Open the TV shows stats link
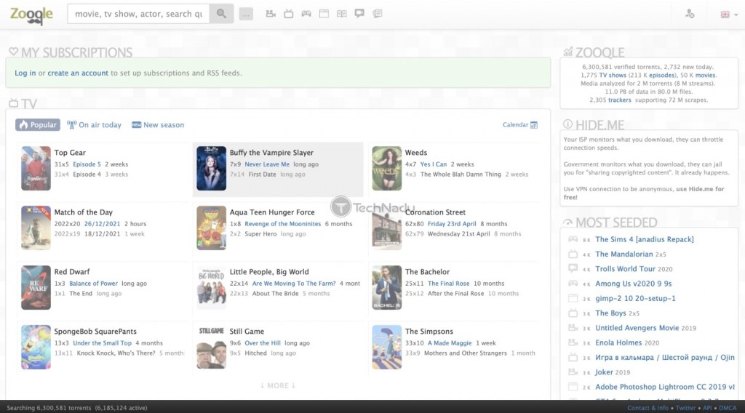 (613, 75)
